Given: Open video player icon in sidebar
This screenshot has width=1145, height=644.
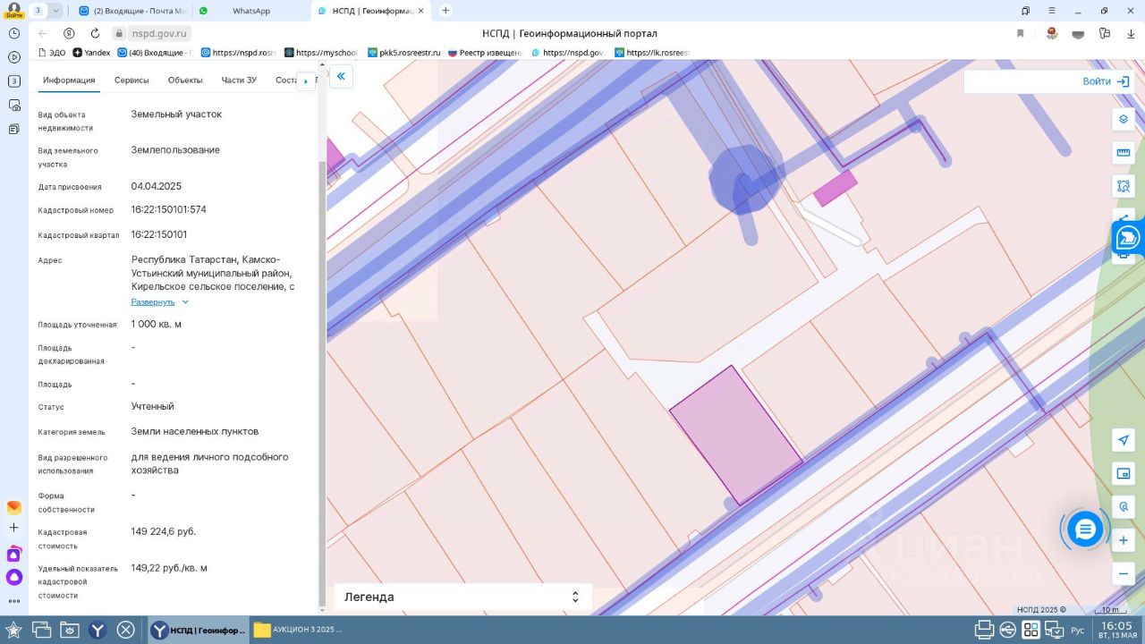Looking at the screenshot, I should coord(14,57).
